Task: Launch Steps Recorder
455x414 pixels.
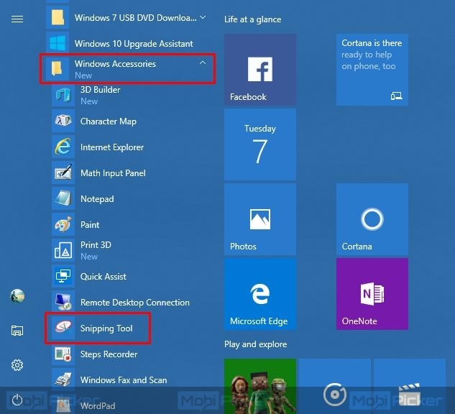Action: pos(109,354)
